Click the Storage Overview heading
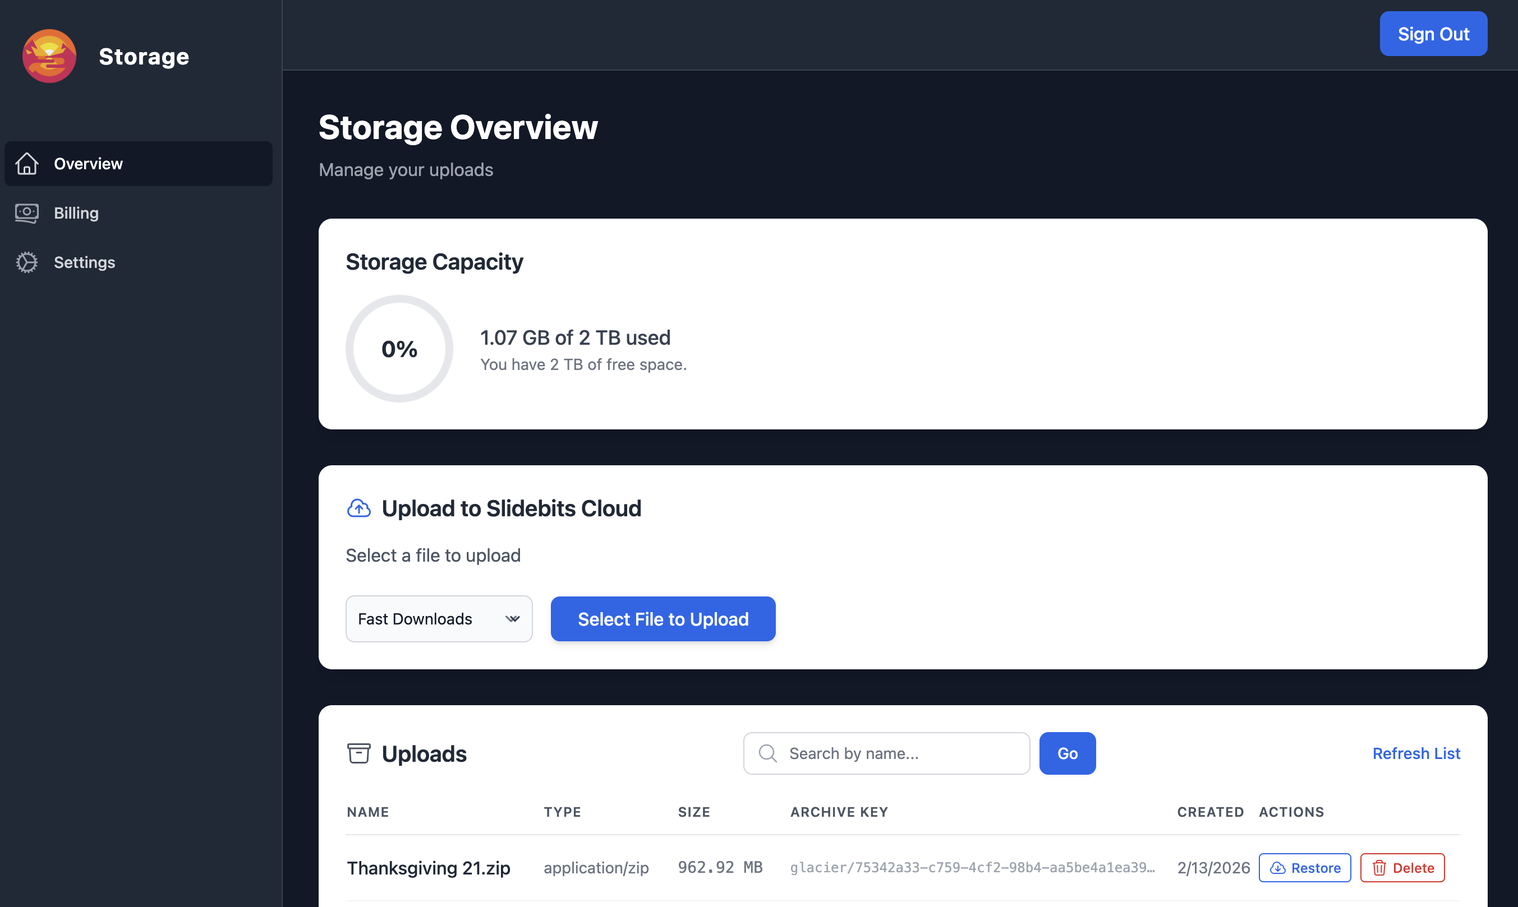The width and height of the screenshot is (1518, 907). click(x=458, y=127)
